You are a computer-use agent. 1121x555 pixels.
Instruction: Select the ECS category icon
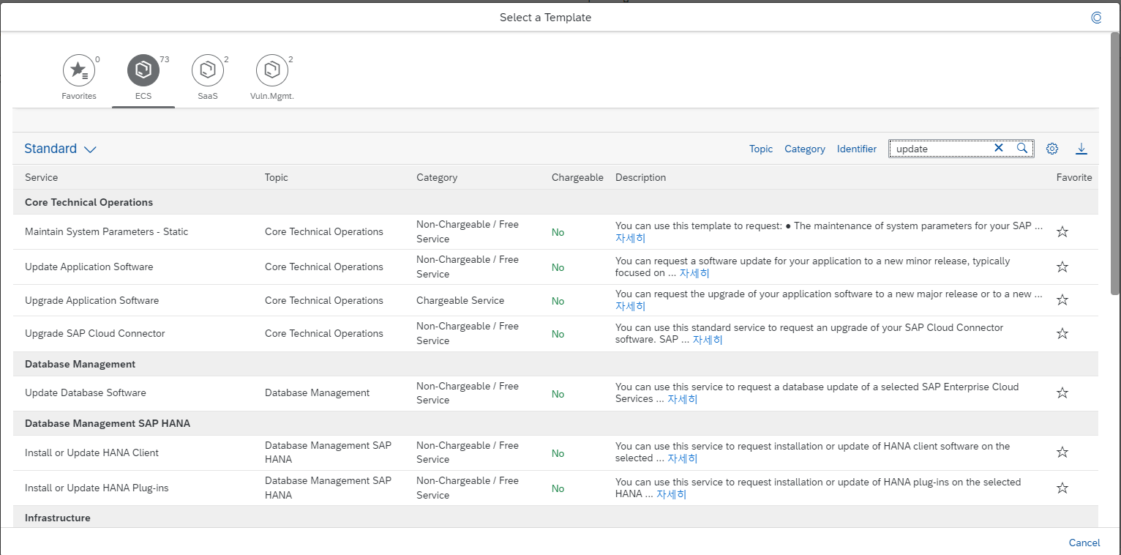coord(143,70)
